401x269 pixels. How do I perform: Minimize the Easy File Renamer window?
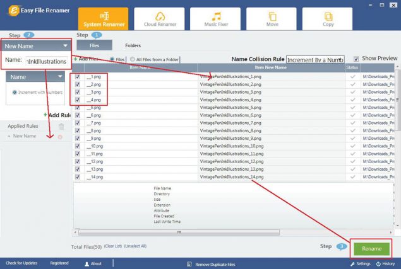[370, 5]
